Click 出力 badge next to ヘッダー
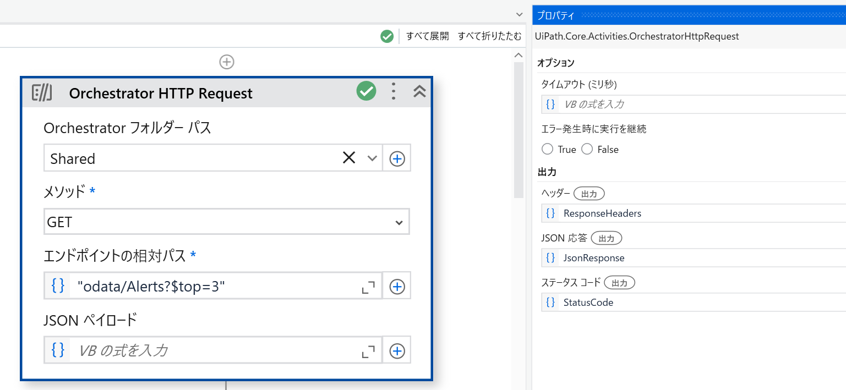The height and width of the screenshot is (390, 846). [x=589, y=194]
